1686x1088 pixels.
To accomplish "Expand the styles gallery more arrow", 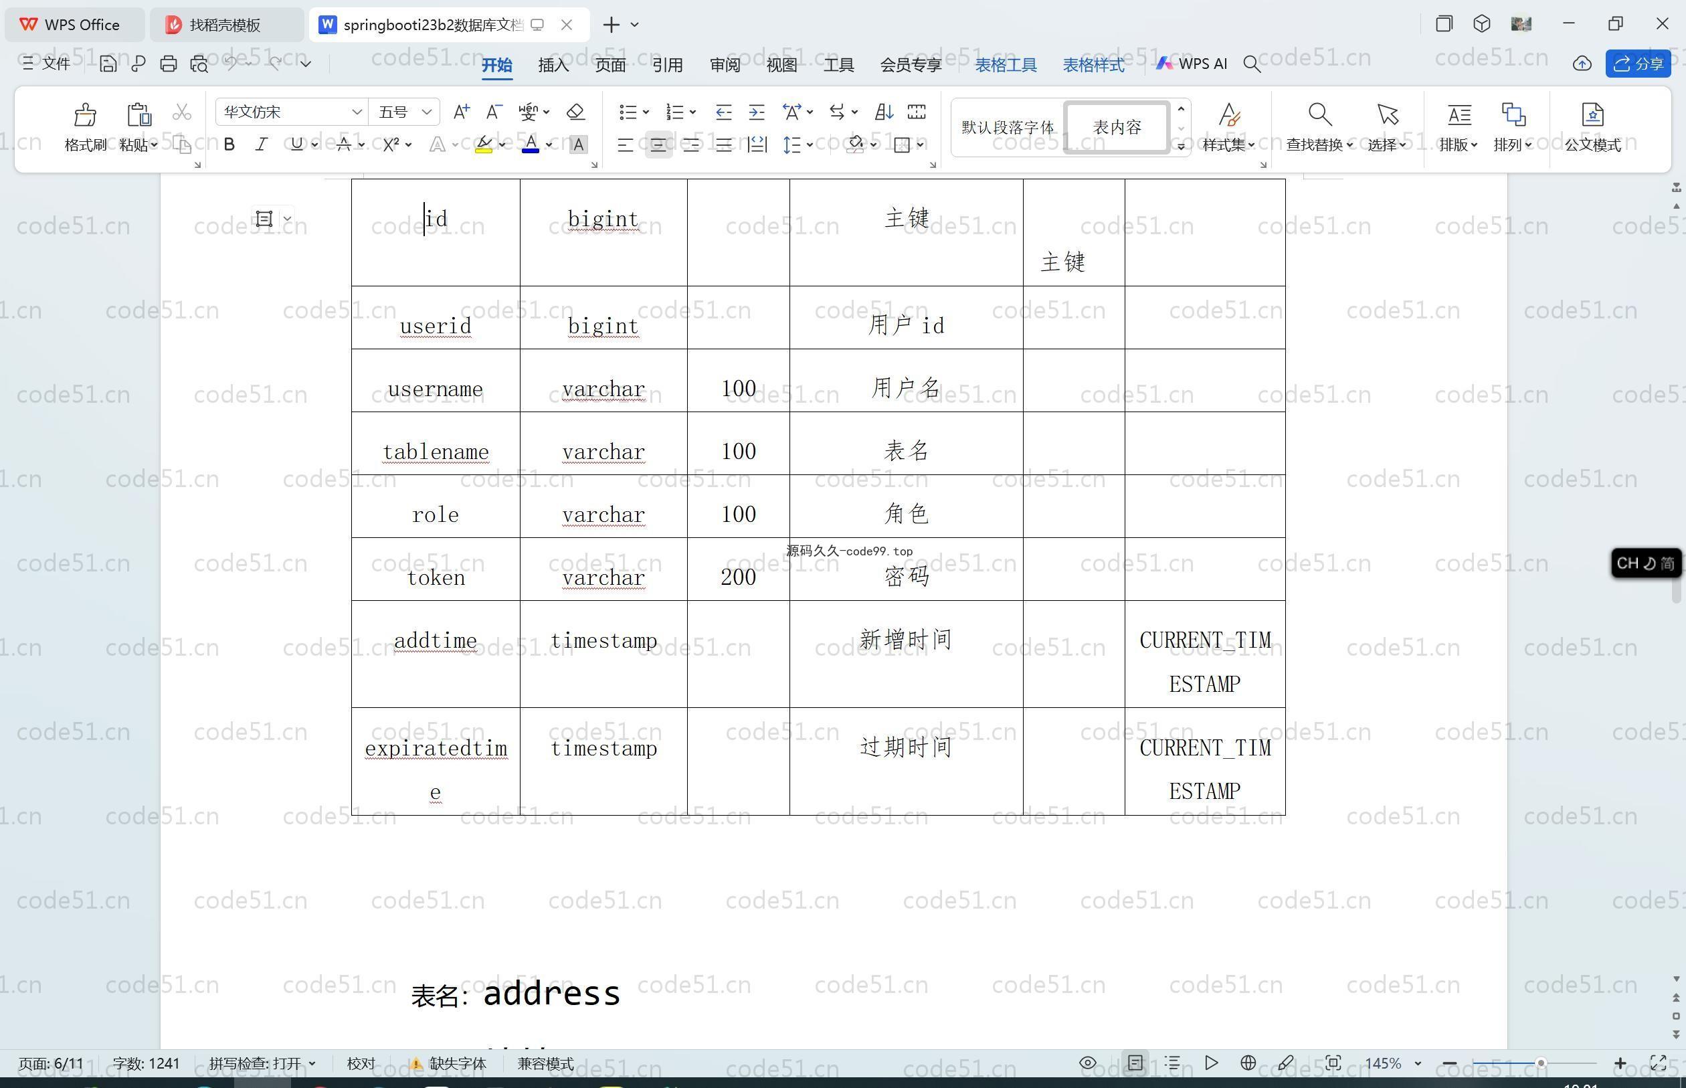I will click(1180, 147).
